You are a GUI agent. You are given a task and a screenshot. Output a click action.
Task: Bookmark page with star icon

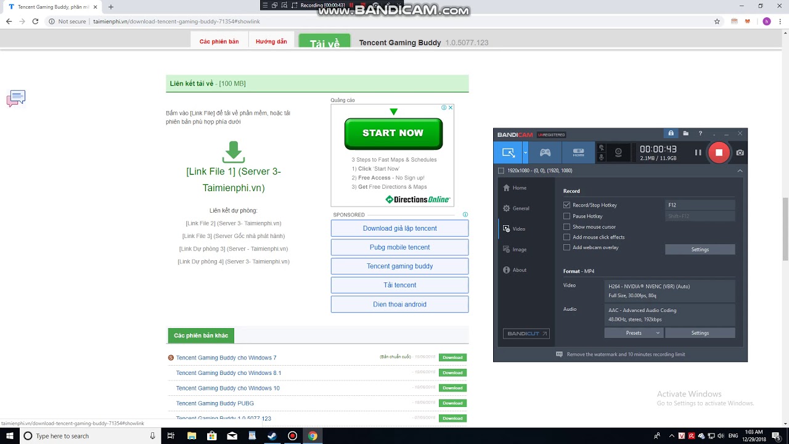[717, 21]
